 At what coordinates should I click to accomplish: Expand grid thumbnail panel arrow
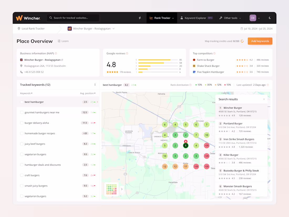point(122,189)
